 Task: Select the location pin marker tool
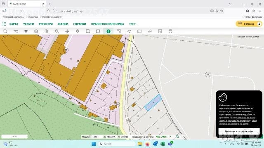point(78,31)
